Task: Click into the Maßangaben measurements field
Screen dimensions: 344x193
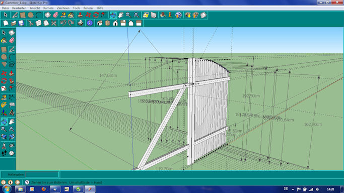Action: tap(42, 174)
